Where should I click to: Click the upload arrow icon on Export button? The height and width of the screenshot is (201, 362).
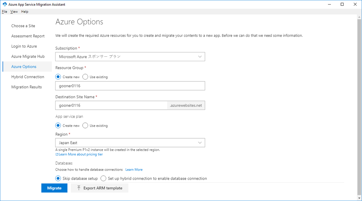coord(79,188)
